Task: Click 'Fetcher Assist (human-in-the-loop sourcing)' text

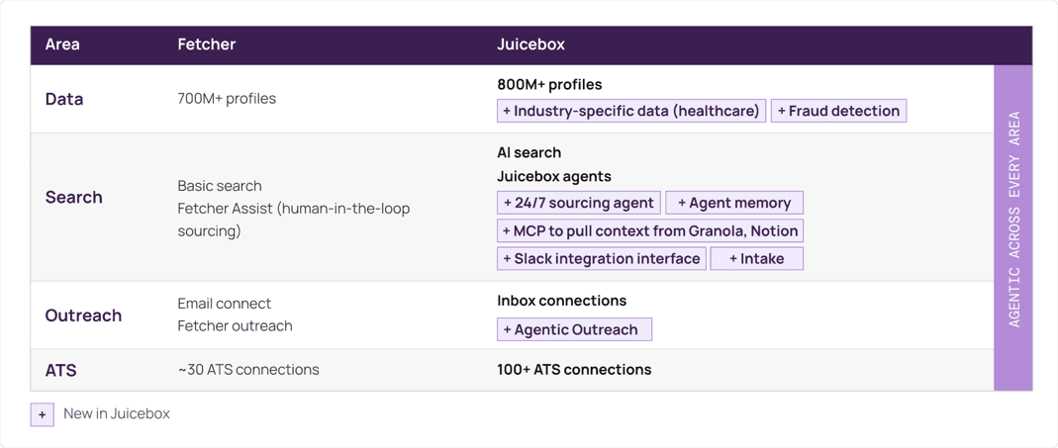Action: click(x=294, y=220)
